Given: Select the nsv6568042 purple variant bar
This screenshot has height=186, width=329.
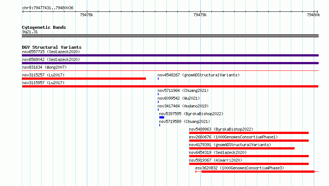Looking at the screenshot, I should click(x=170, y=63).
